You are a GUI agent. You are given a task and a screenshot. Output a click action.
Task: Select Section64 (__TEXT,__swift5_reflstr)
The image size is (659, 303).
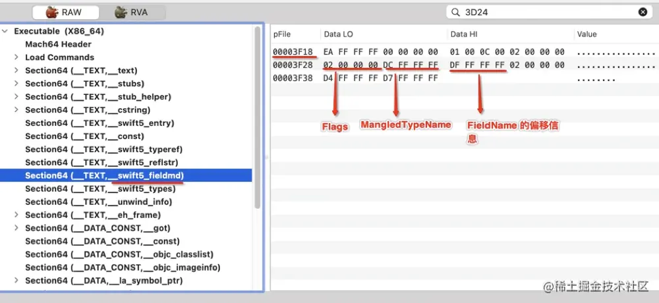pyautogui.click(x=101, y=162)
